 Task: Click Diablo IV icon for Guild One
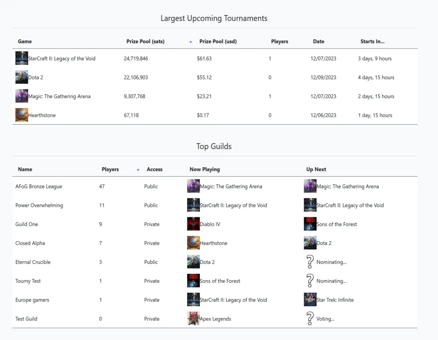193,224
